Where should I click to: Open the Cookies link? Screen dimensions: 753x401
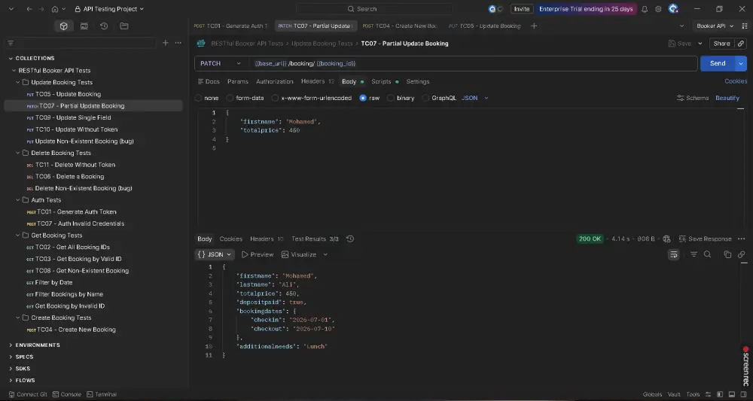736,81
